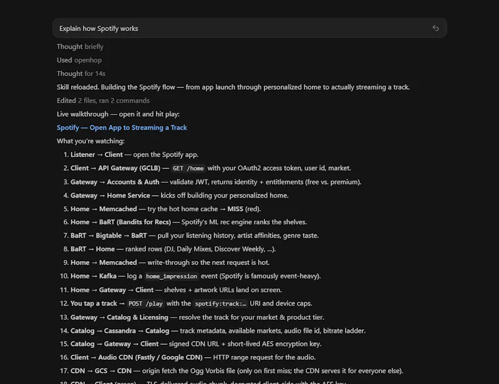Select 'You tap a track' text

pyautogui.click(x=94, y=304)
